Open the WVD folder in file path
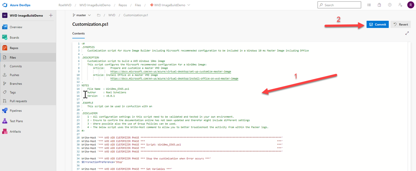The width and height of the screenshot is (416, 171). coord(112,15)
